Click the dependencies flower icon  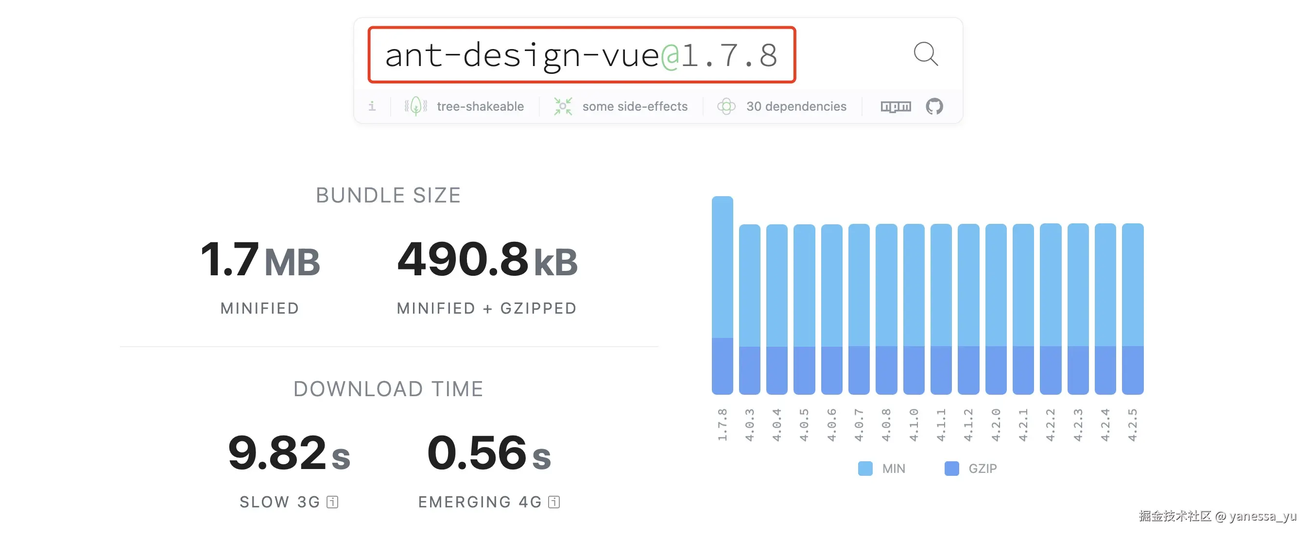point(726,106)
